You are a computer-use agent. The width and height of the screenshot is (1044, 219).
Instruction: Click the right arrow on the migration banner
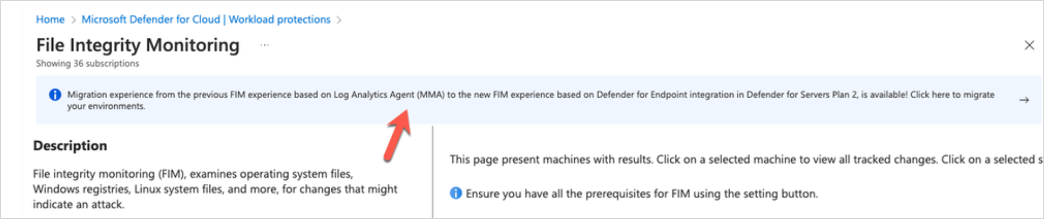tap(1024, 100)
